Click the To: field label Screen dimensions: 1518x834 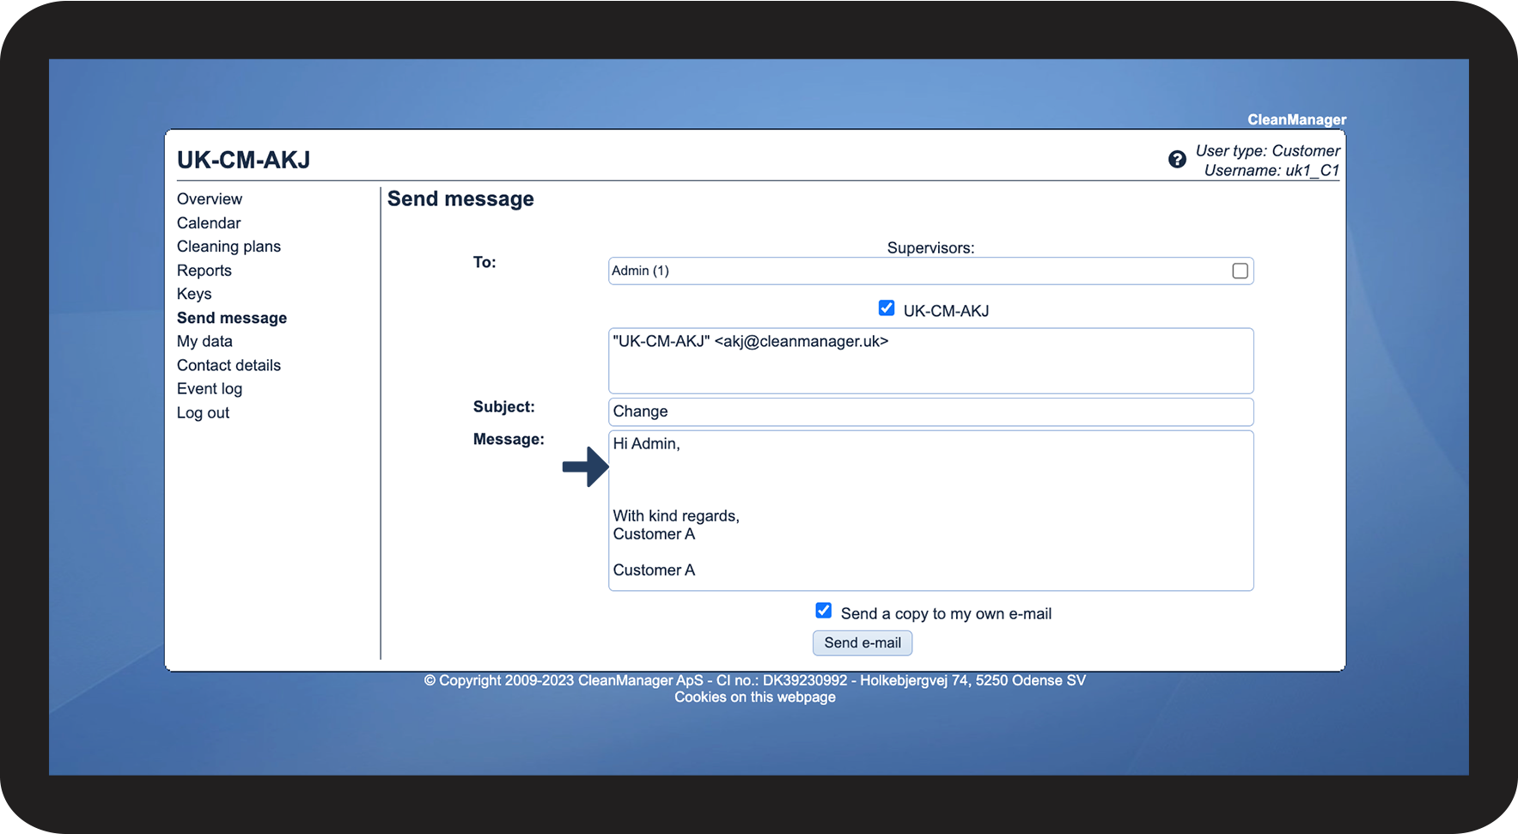tap(485, 262)
